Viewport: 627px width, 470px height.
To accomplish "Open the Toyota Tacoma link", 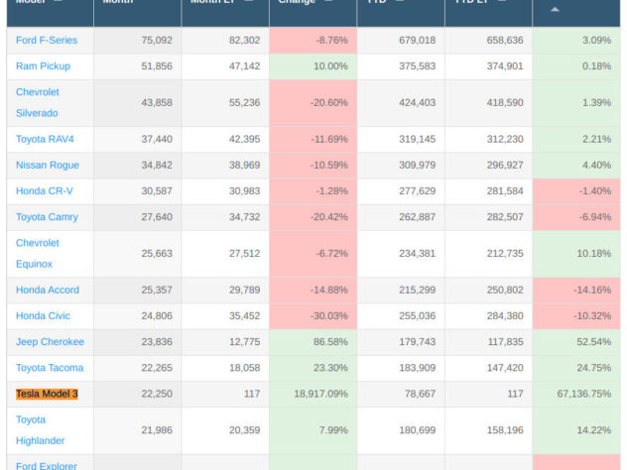I will tap(50, 368).
